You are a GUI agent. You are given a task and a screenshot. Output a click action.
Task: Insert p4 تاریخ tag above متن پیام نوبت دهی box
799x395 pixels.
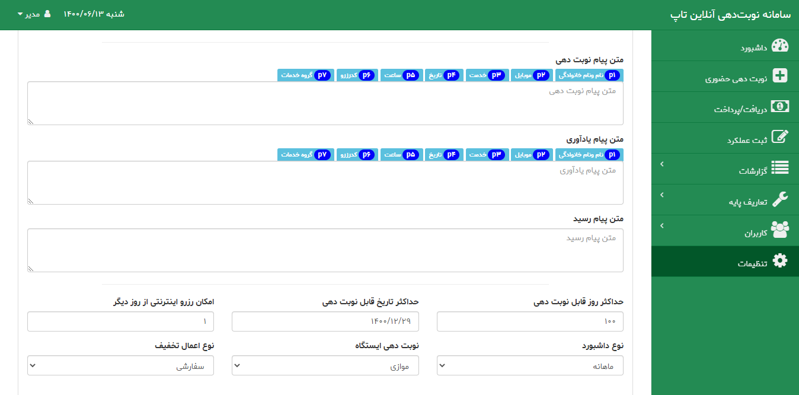point(444,75)
